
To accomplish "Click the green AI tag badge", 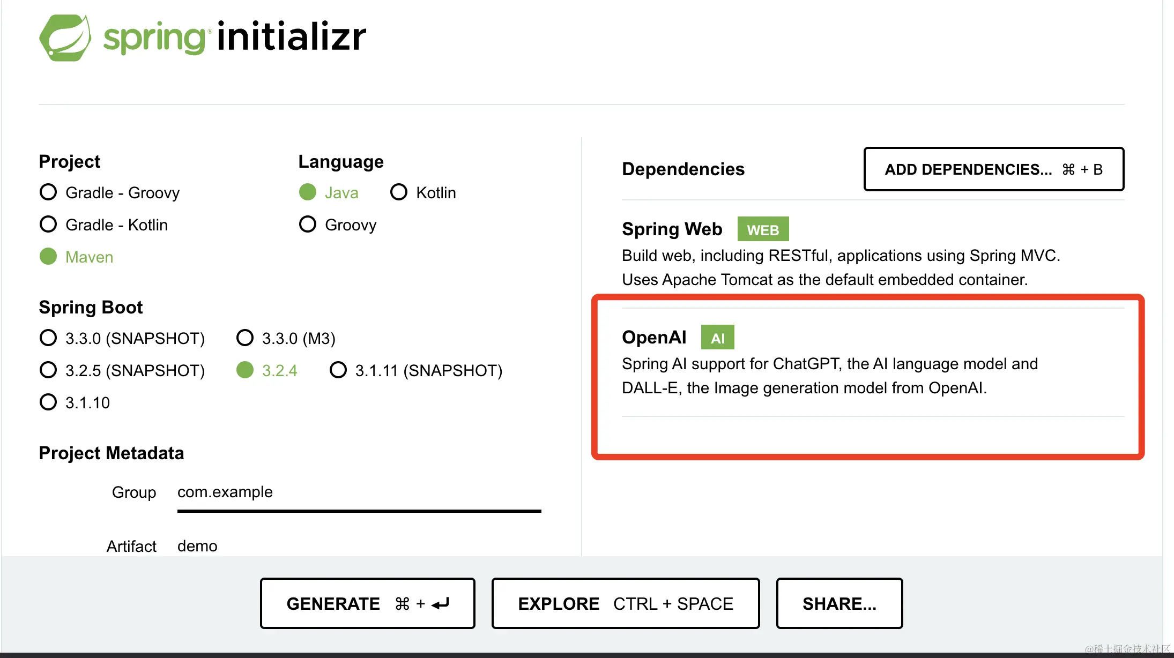I will (x=717, y=338).
